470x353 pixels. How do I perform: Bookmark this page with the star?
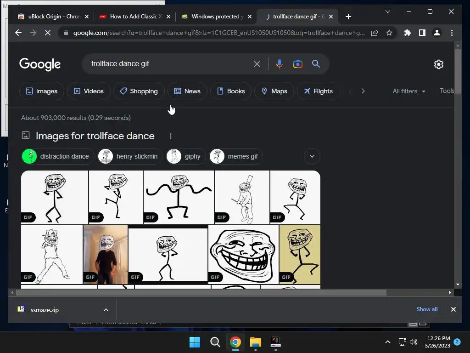[x=389, y=33]
